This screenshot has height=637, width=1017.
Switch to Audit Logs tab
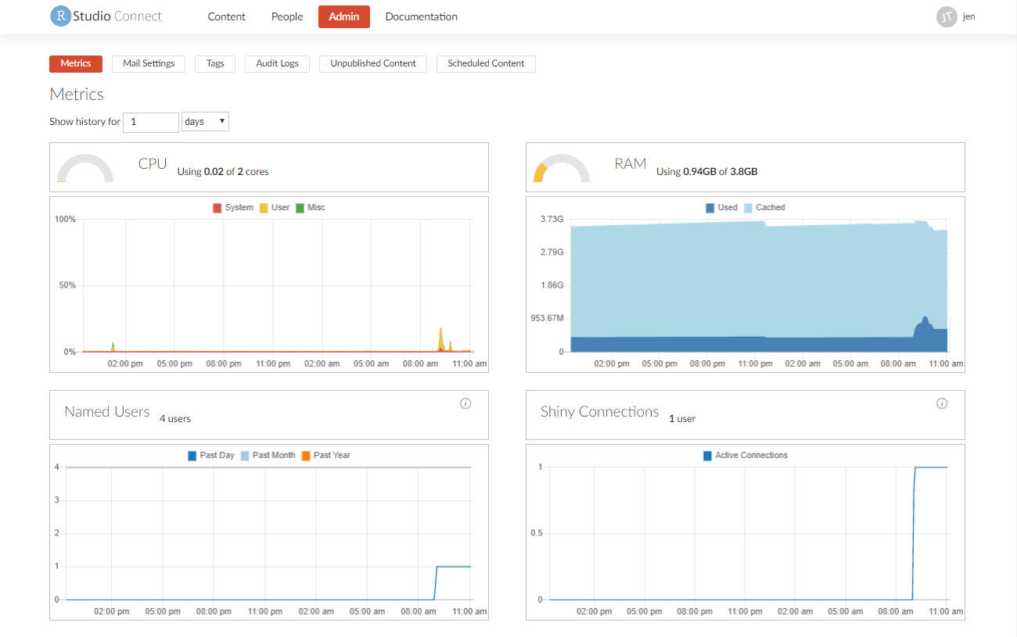click(x=277, y=63)
